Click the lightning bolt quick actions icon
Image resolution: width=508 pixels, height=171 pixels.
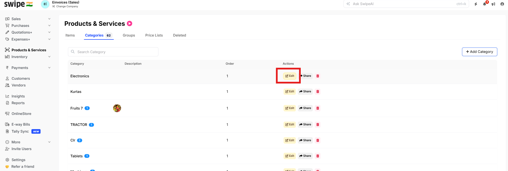[x=476, y=4]
